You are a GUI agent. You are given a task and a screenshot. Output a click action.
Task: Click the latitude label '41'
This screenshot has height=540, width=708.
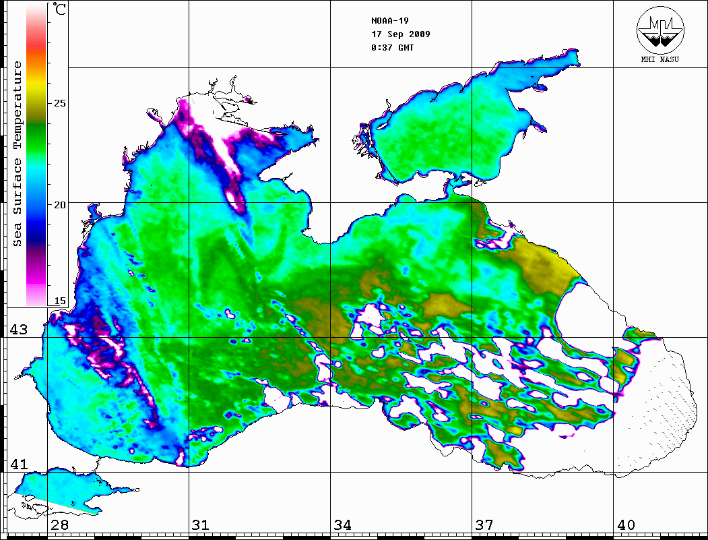[19, 464]
